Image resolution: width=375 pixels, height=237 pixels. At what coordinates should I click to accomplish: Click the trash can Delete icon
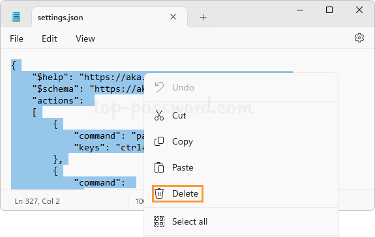(159, 193)
